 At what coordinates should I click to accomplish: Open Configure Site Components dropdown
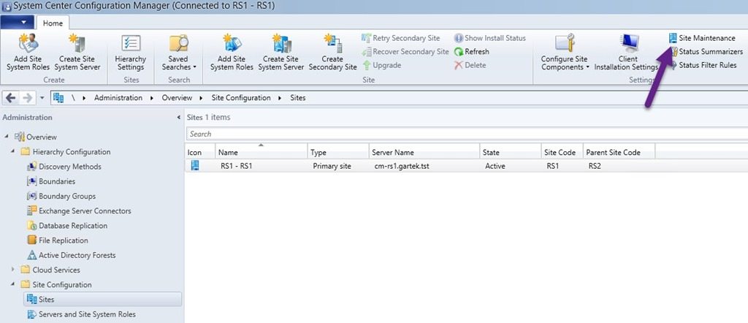pos(565,53)
